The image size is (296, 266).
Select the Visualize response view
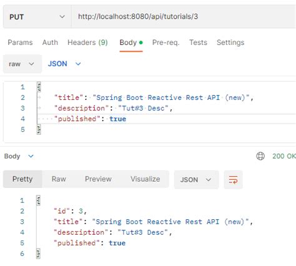[x=146, y=179]
